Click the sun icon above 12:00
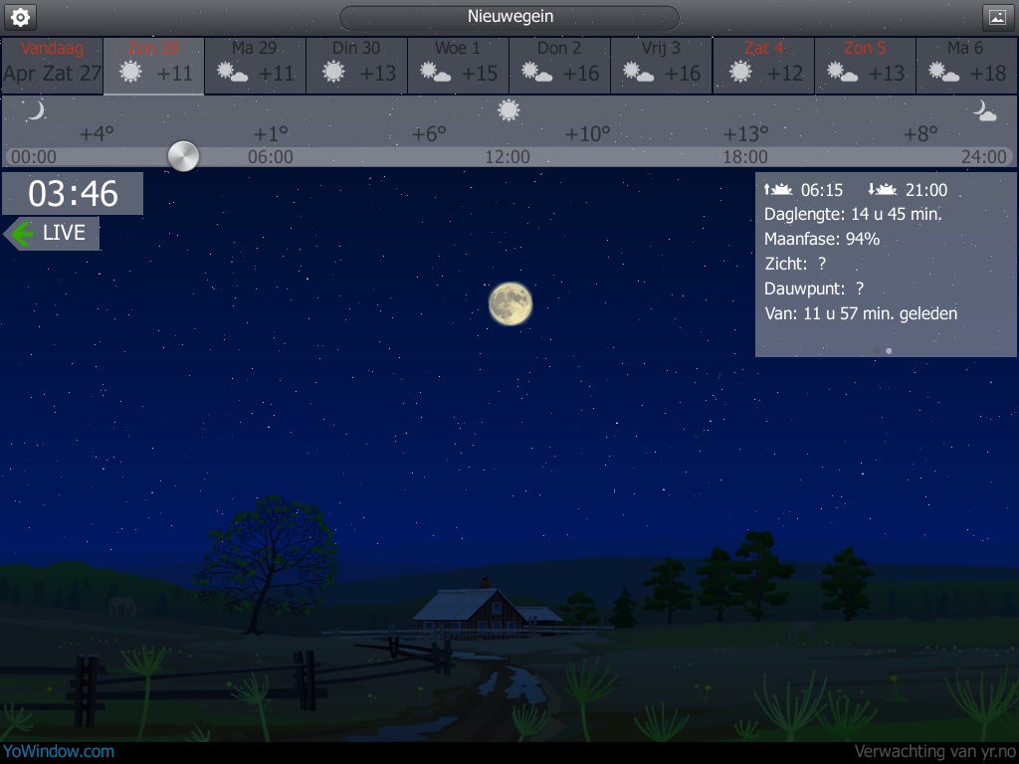1019x764 pixels. tap(509, 110)
